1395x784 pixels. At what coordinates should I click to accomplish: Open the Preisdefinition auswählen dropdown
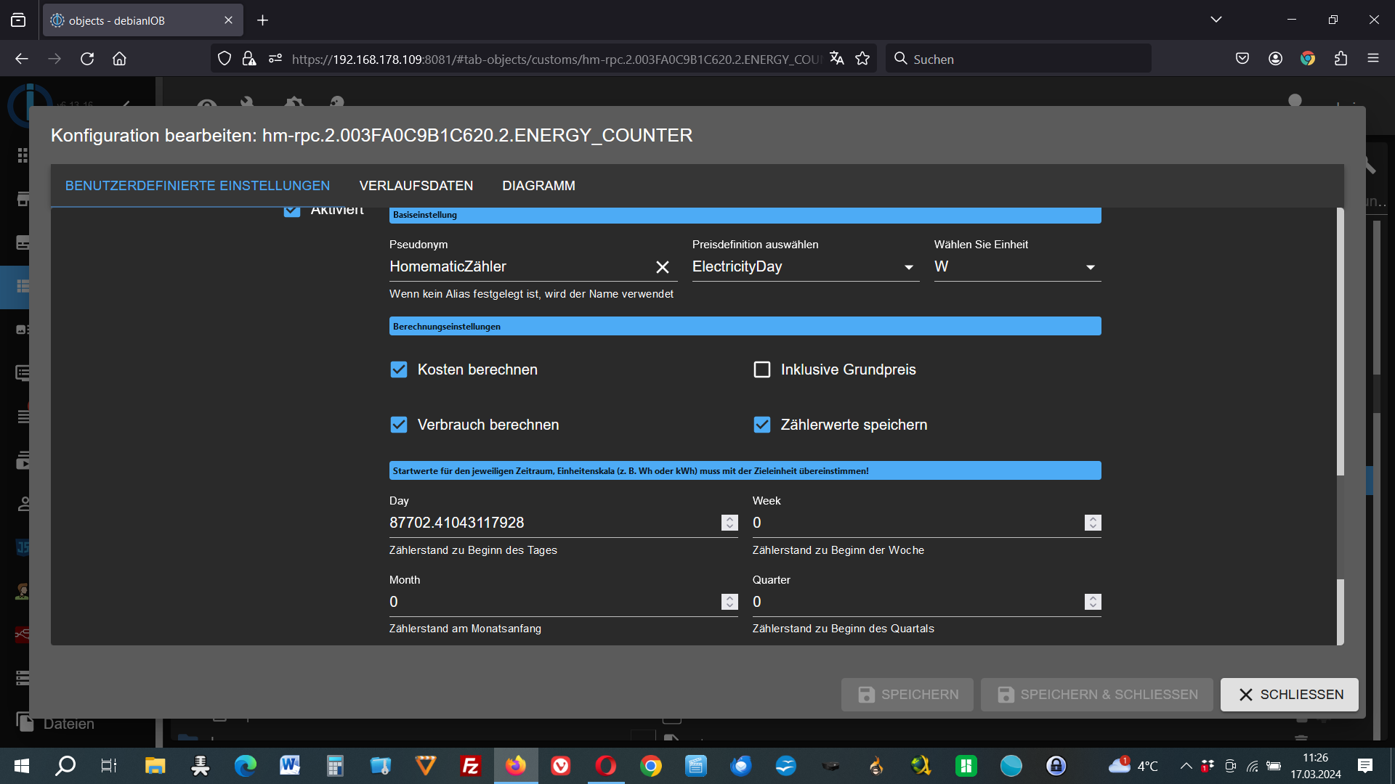point(805,267)
